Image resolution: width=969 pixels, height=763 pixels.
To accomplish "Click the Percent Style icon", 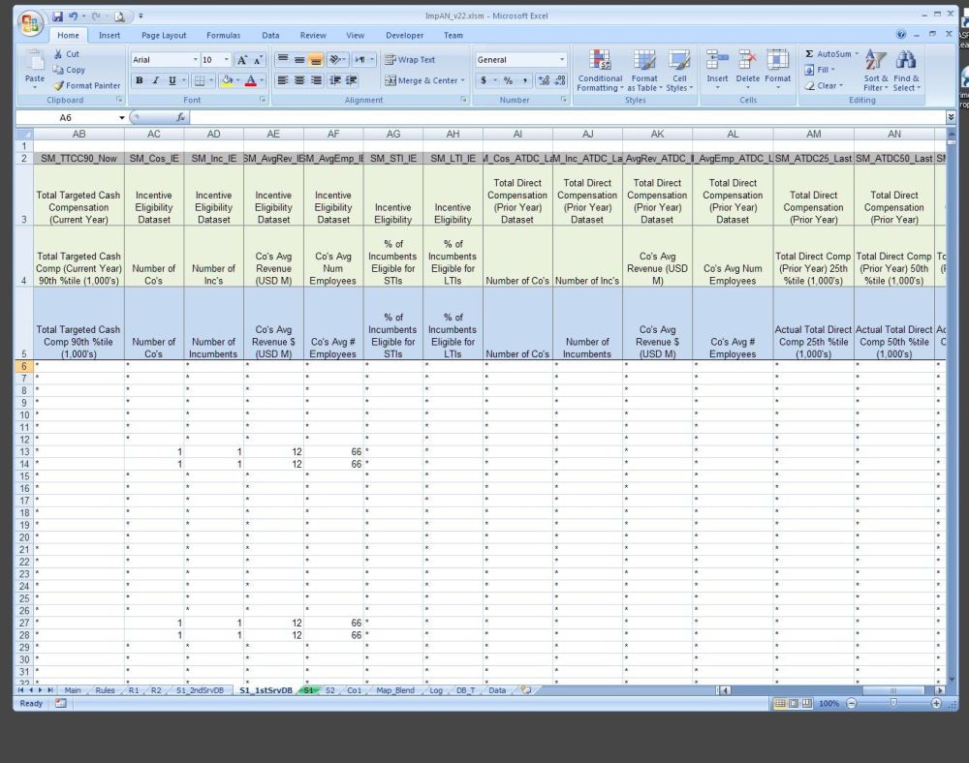I will [x=508, y=80].
